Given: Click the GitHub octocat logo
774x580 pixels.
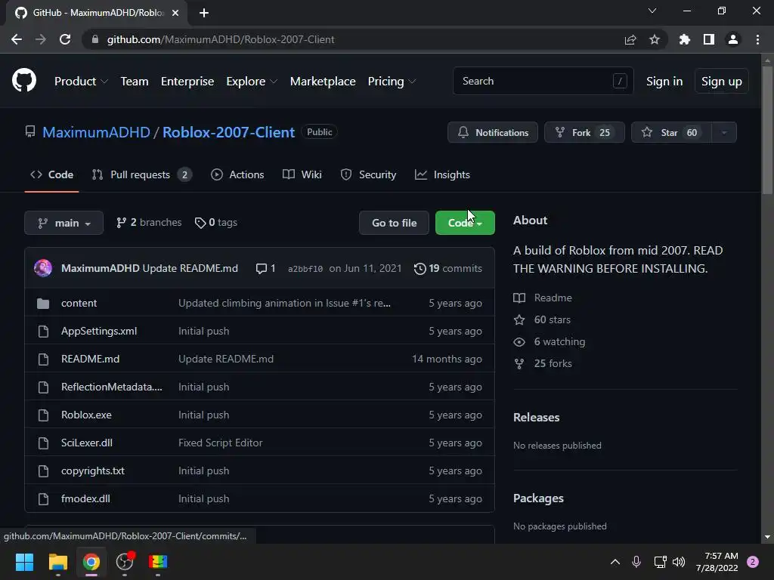Looking at the screenshot, I should point(23,81).
